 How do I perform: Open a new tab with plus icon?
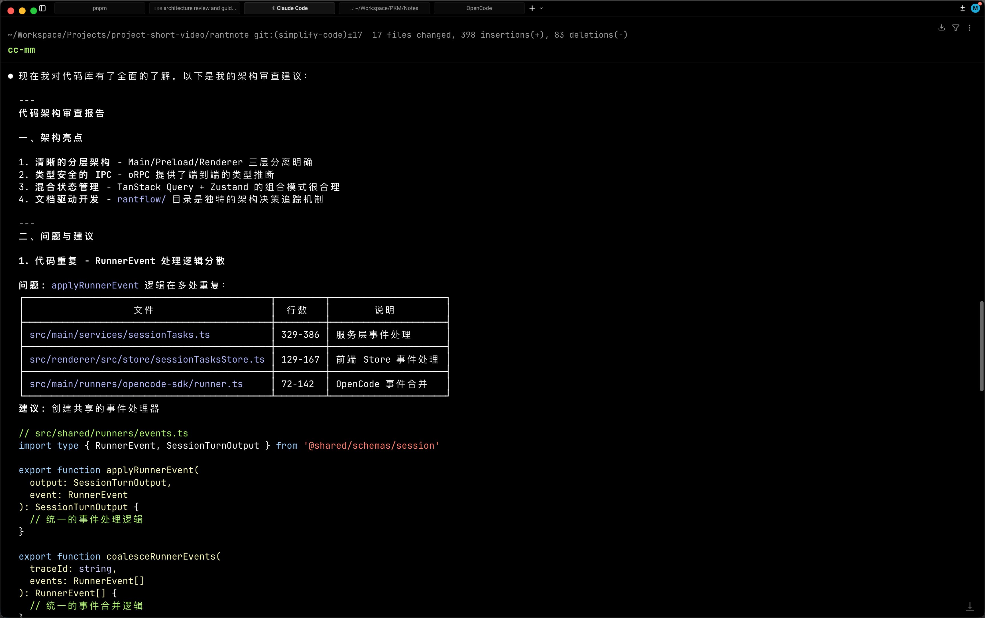532,8
